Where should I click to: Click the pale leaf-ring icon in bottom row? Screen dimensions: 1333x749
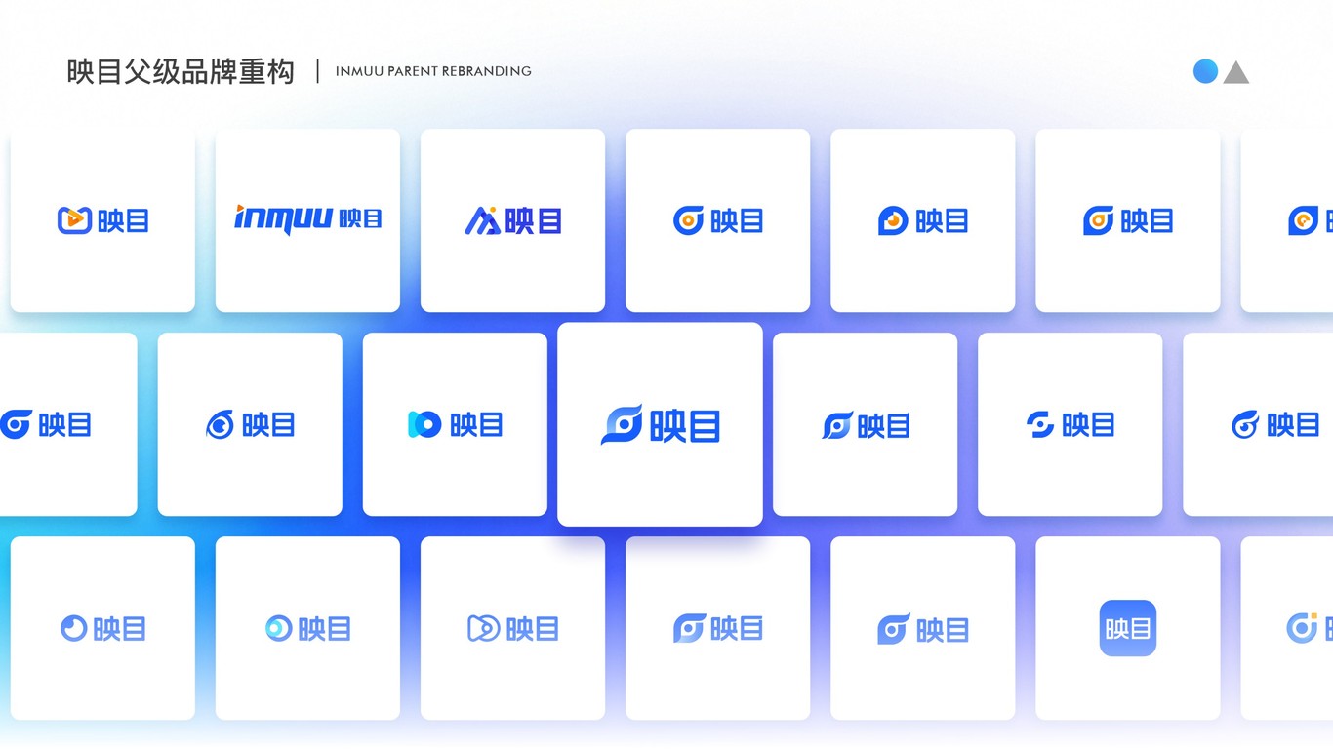(894, 629)
